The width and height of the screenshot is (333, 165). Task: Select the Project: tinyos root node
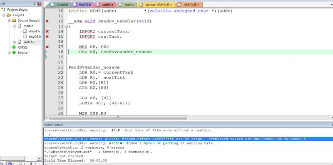pos(17,10)
